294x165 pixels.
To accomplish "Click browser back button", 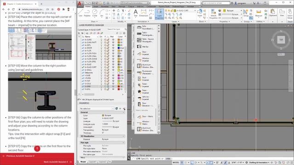I will [4, 9].
